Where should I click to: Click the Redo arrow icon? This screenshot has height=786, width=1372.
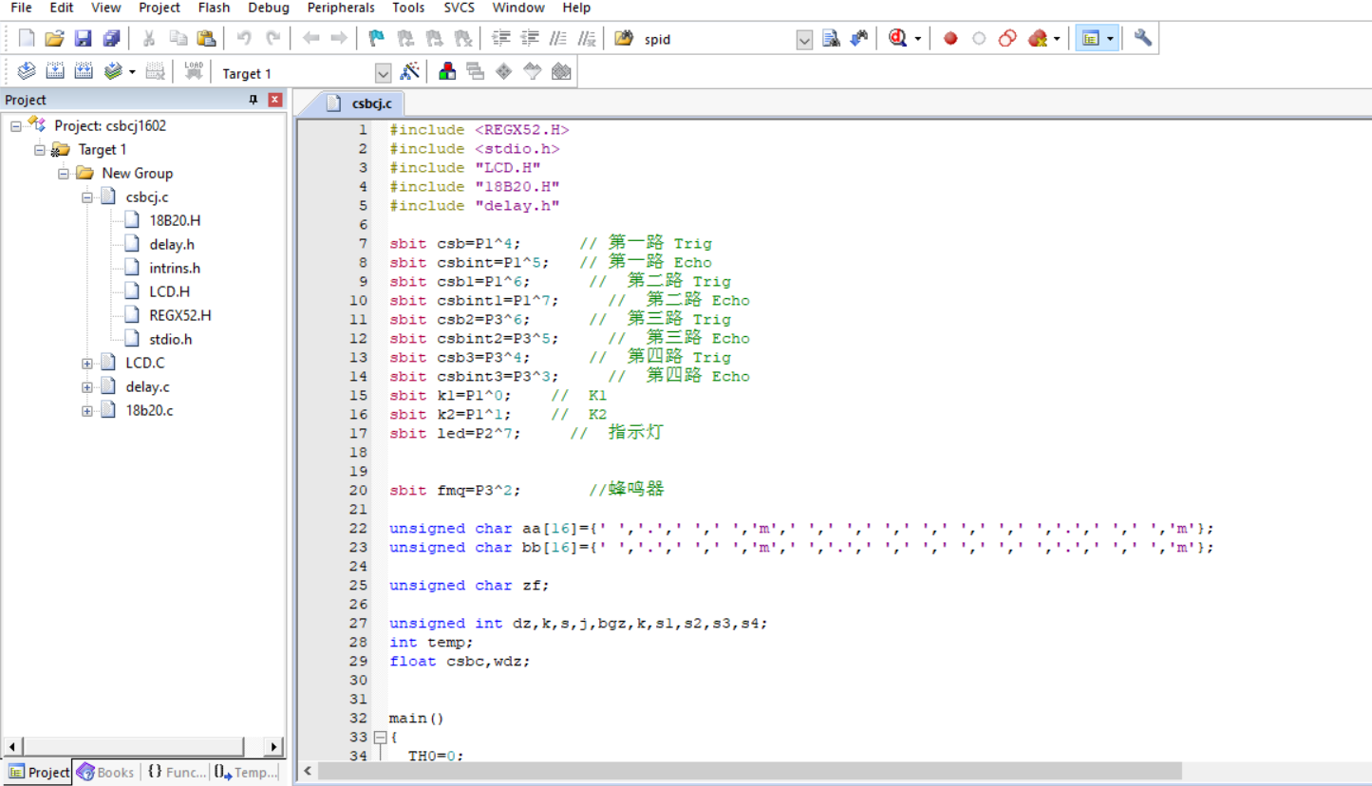(x=273, y=38)
